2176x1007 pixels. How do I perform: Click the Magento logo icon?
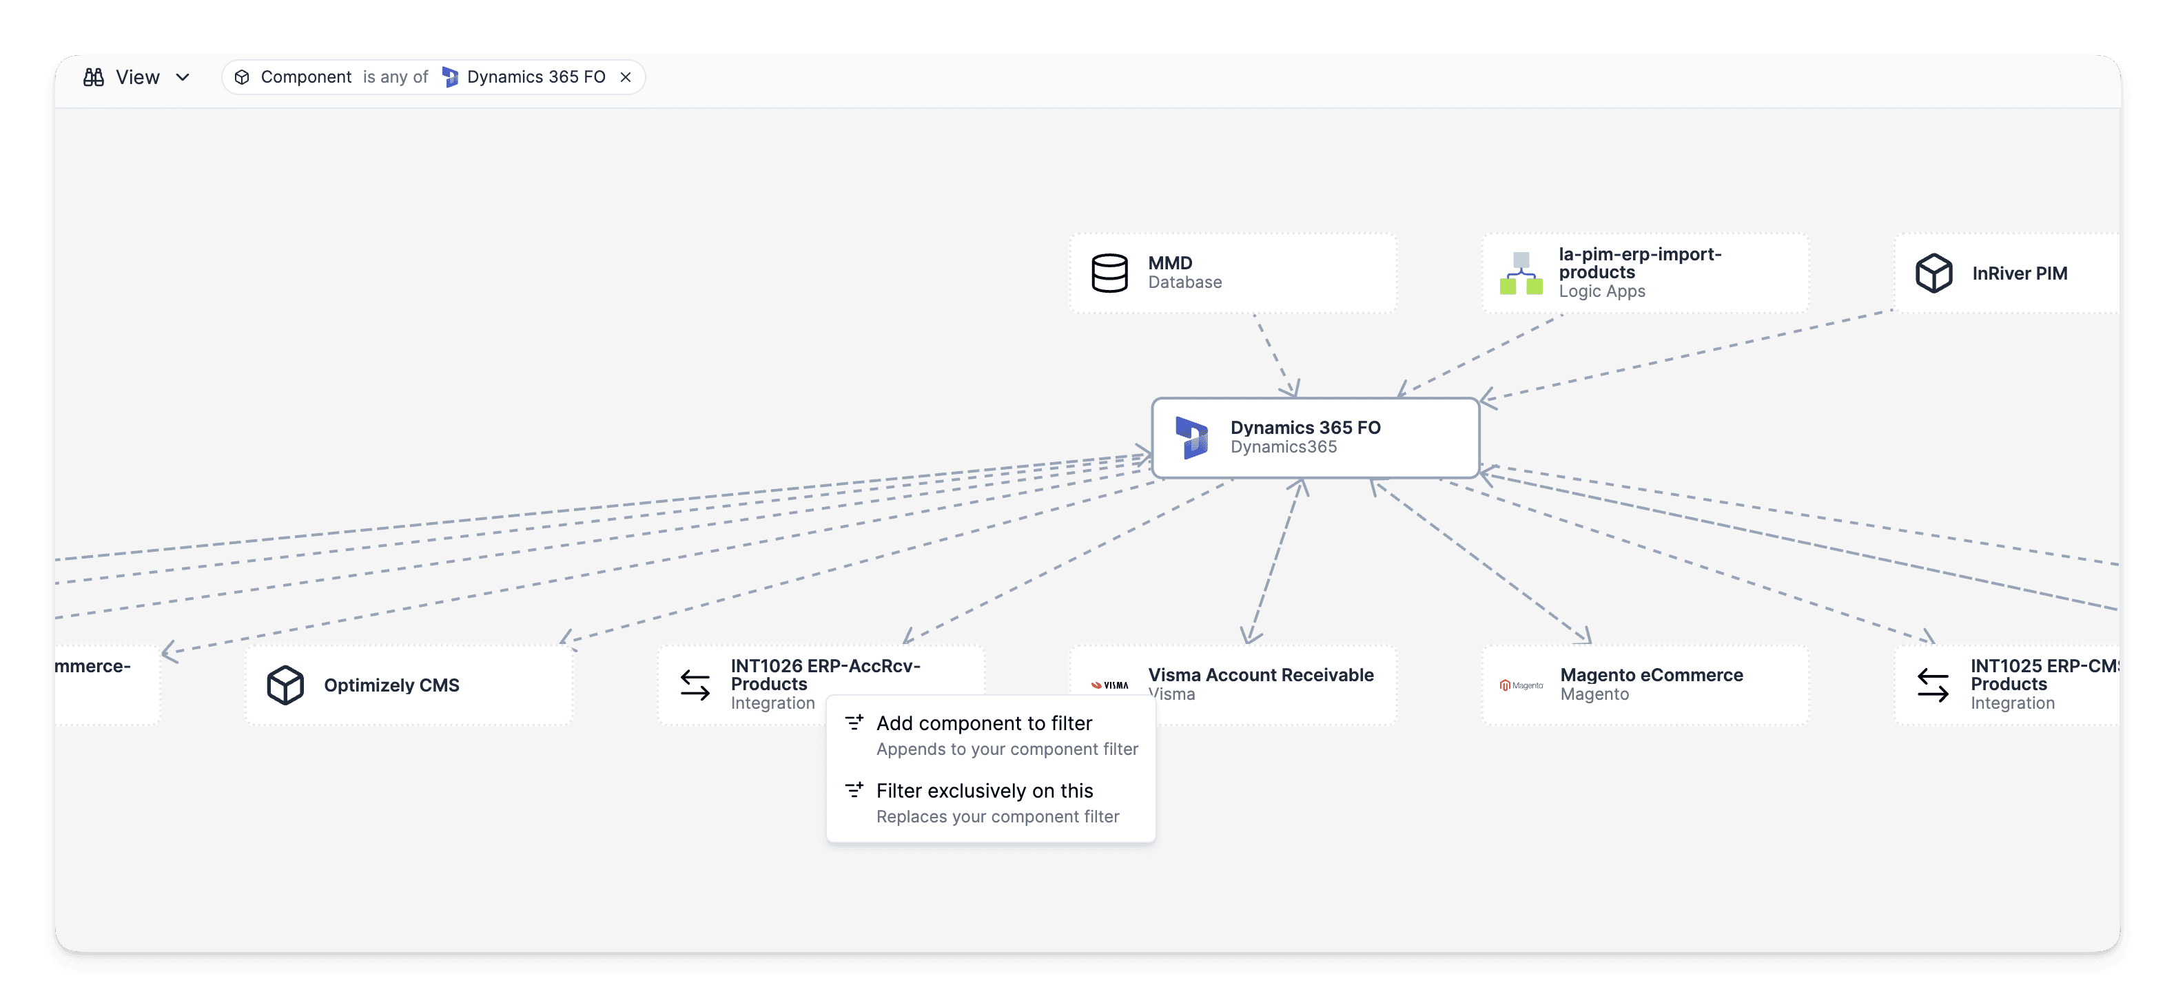[x=1521, y=685]
